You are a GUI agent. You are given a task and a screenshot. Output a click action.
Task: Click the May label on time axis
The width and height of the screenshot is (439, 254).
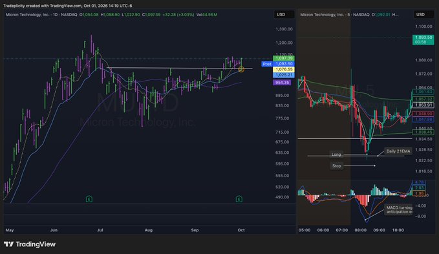coord(10,230)
